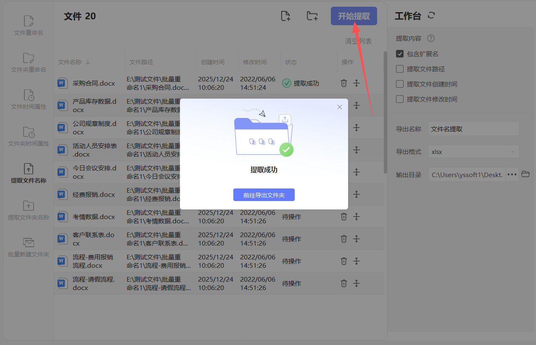Viewport: 536px width, 345px height.
Task: Click the 输出目录 path field
Action: coord(467,175)
